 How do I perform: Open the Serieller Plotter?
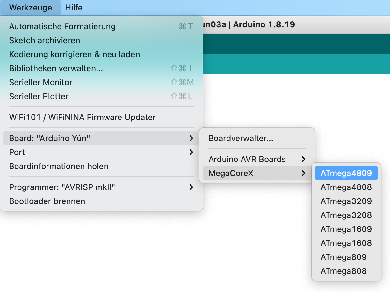tap(101, 96)
